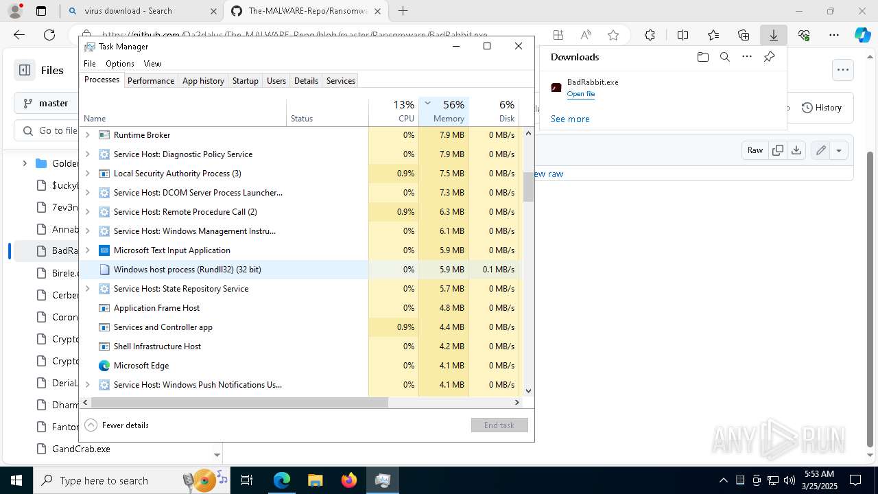Open downloads folder from Downloads panel
Screen dimensions: 878x494
click(x=702, y=57)
